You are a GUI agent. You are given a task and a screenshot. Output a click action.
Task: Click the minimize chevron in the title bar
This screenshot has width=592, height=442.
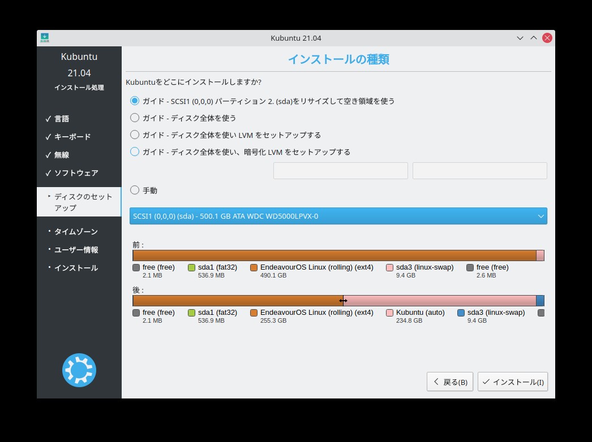click(520, 38)
